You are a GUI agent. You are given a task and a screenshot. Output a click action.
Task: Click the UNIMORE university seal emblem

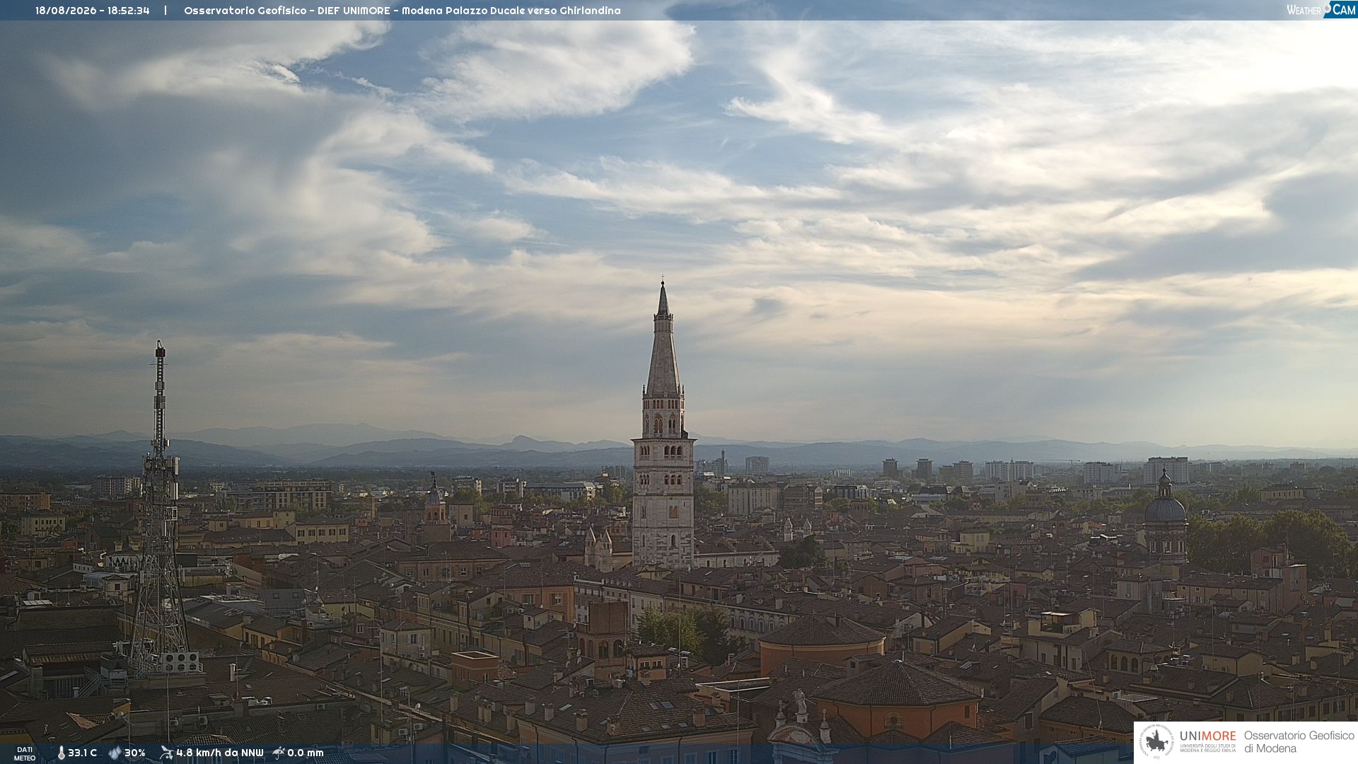tap(1156, 742)
